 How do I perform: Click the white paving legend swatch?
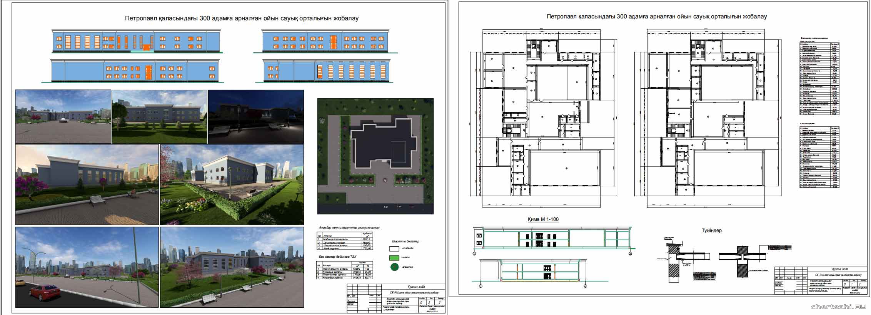395,249
